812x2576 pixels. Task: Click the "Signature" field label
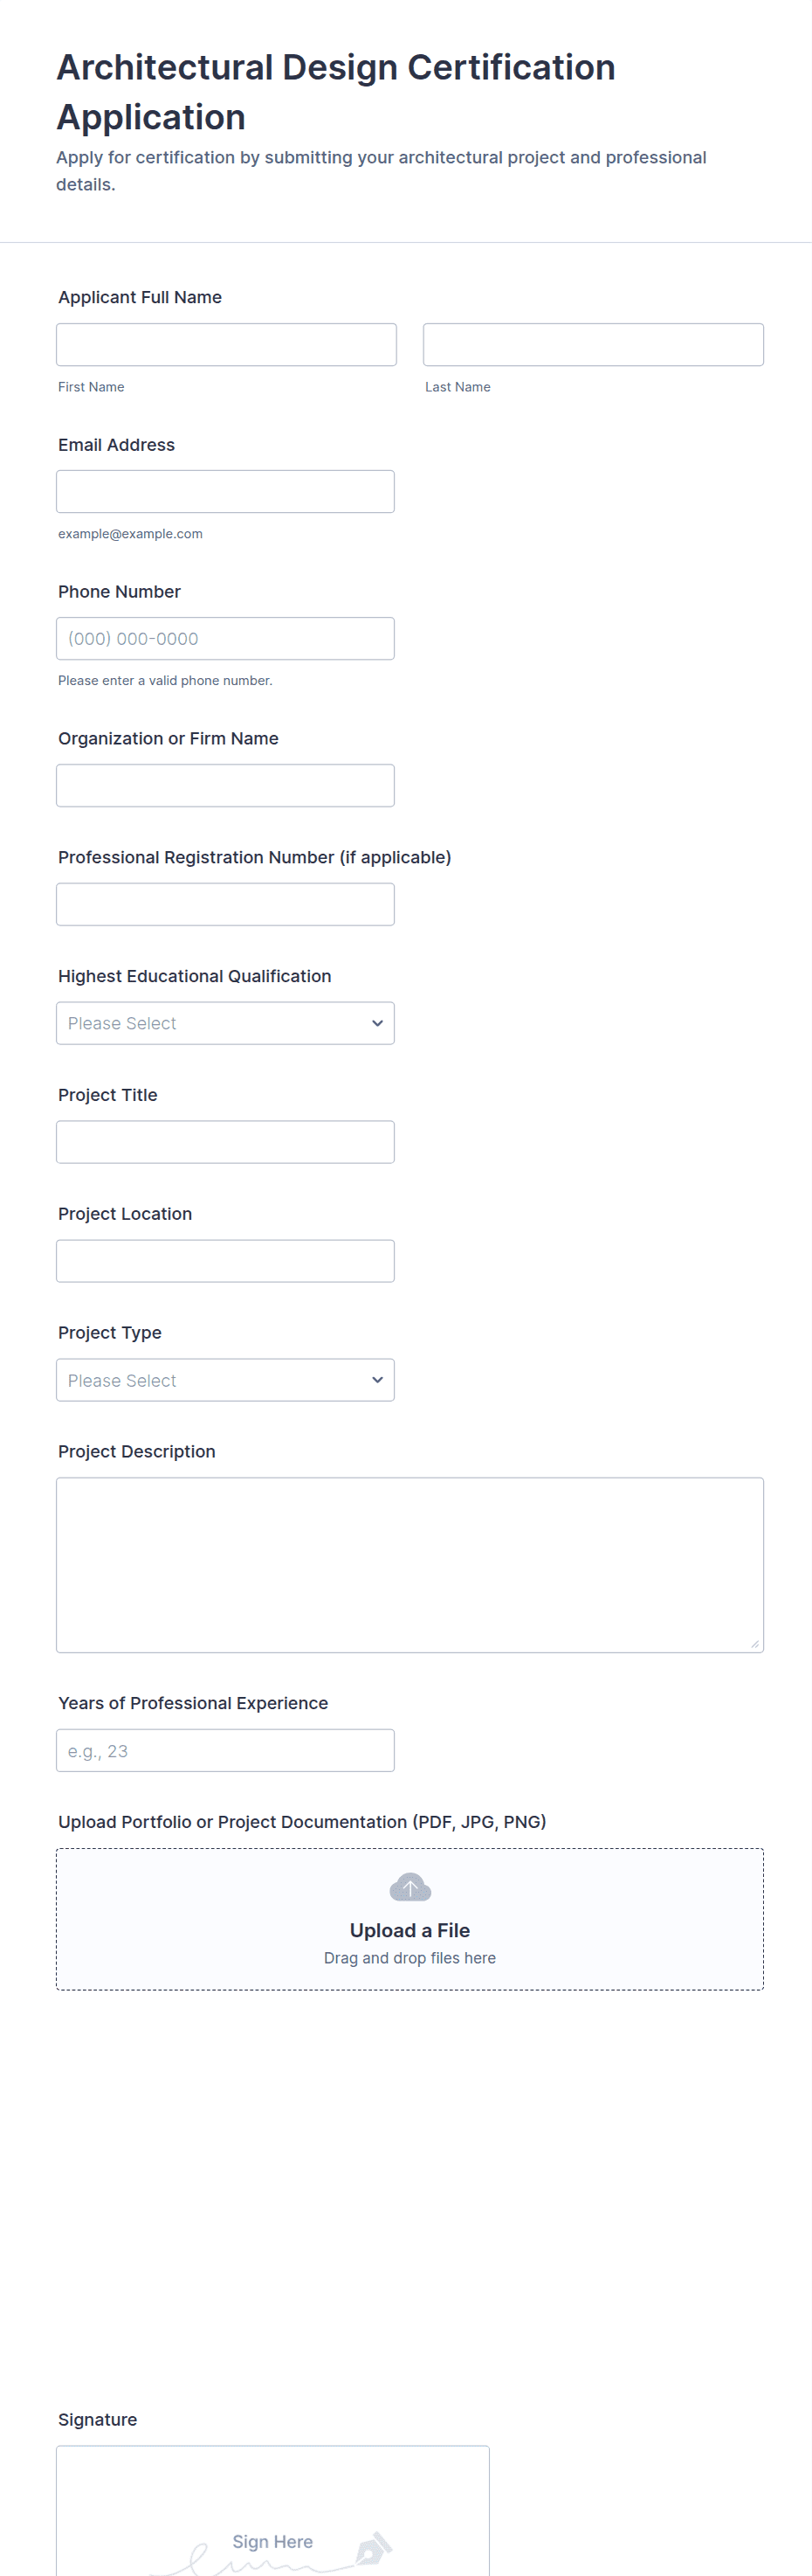(98, 2419)
